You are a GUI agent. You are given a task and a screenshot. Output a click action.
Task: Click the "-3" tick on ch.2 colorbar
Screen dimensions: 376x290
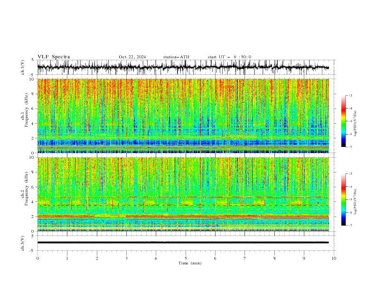pyautogui.click(x=350, y=174)
